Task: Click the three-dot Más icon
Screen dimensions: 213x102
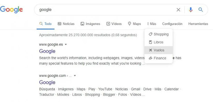Action: click(148, 24)
